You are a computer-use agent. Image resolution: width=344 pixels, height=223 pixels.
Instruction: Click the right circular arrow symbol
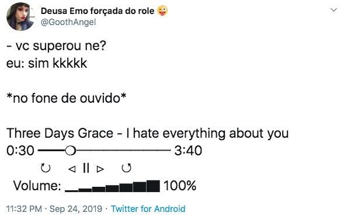coord(126,168)
